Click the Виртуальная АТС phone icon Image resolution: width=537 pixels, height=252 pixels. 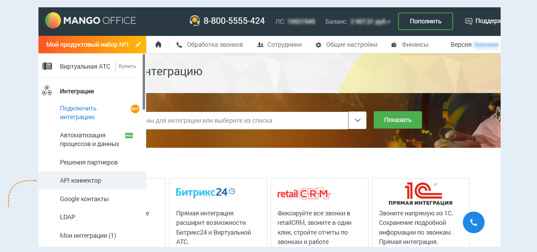(x=47, y=66)
